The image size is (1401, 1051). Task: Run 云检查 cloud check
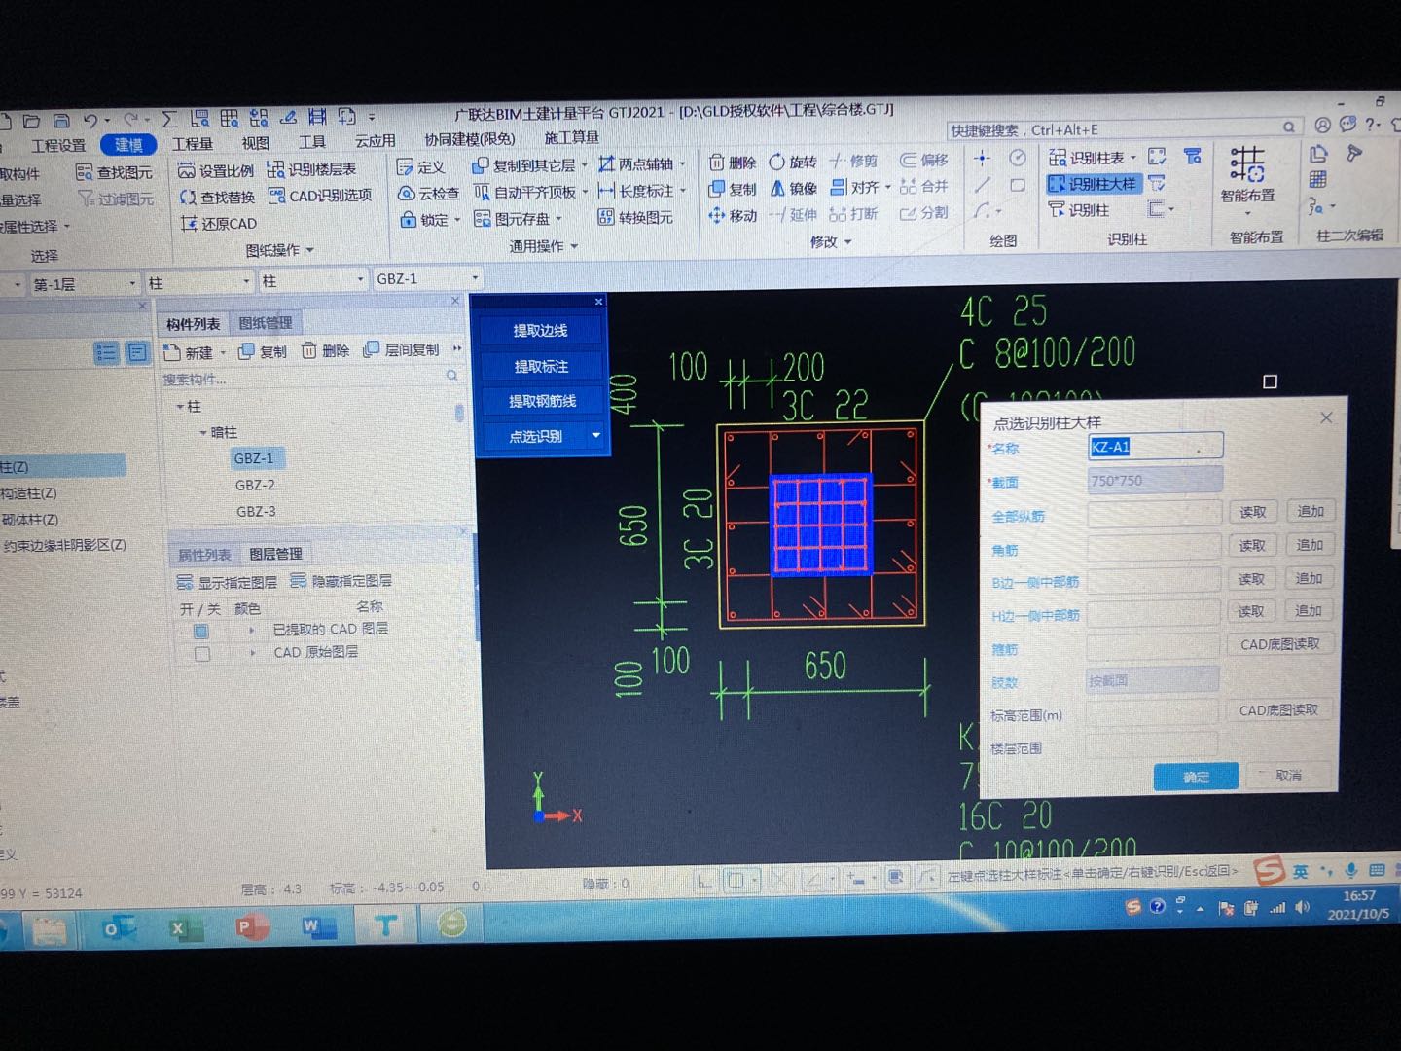tap(428, 194)
